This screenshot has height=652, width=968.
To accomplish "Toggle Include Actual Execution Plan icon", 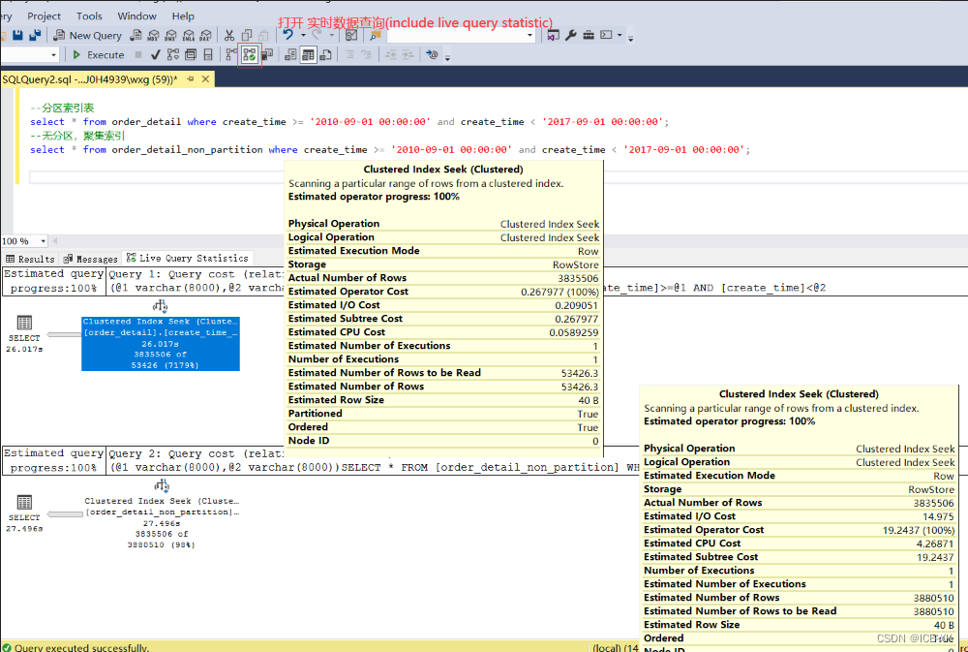I will point(232,55).
